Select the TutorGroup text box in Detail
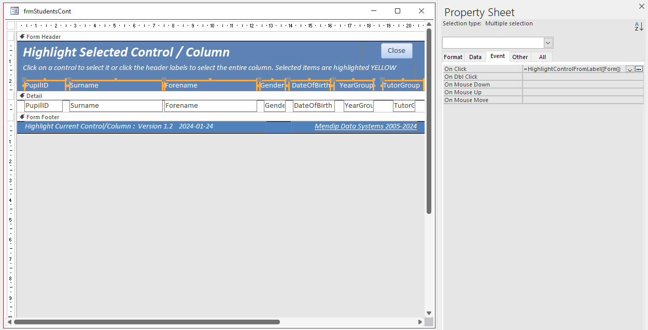648x330 pixels. tap(404, 106)
